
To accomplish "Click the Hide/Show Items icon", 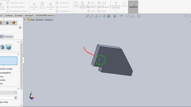I will (121, 16).
